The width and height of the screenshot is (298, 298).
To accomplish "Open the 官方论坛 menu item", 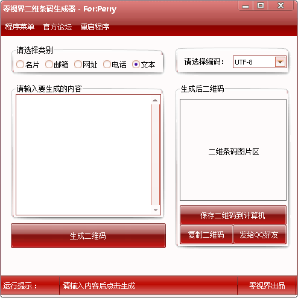I will tap(57, 27).
